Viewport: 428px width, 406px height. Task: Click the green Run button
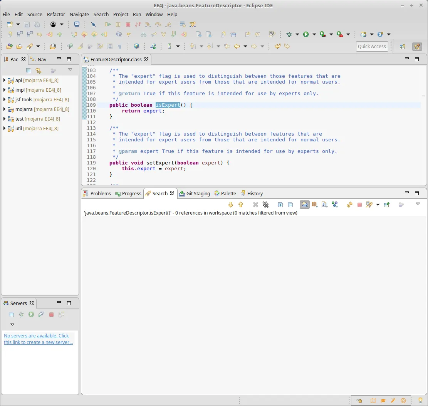point(306,34)
